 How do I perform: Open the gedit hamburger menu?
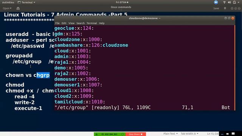pyautogui.click(x=225, y=8)
